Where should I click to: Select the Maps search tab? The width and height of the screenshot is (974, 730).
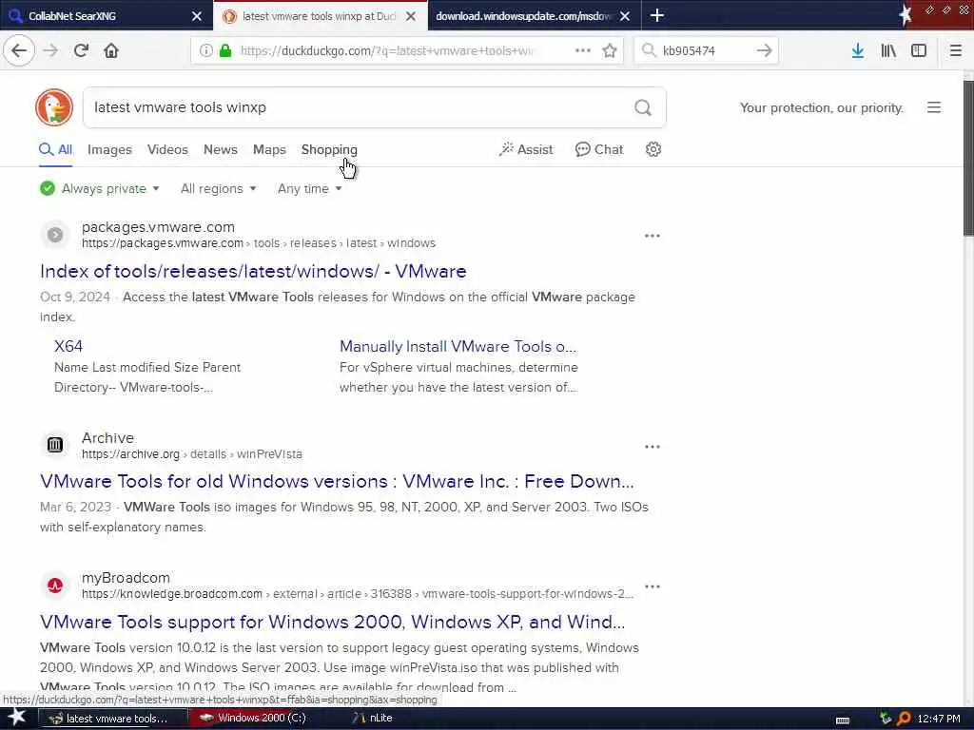tap(269, 149)
